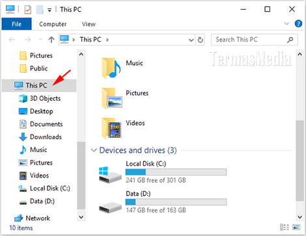306x236 pixels.
Task: Refresh the This PC view
Action: click(x=200, y=40)
